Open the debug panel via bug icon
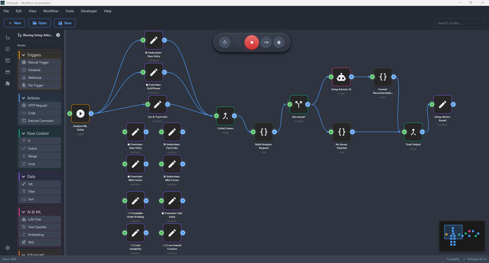The height and width of the screenshot is (263, 489). coord(279,42)
